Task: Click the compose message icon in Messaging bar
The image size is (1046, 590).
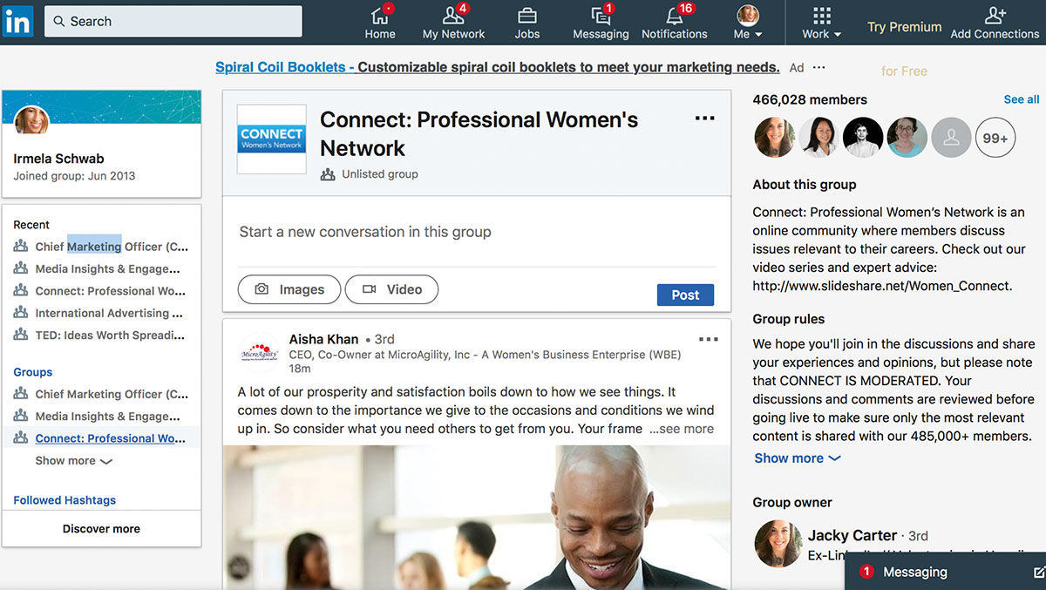Action: pos(1038,573)
